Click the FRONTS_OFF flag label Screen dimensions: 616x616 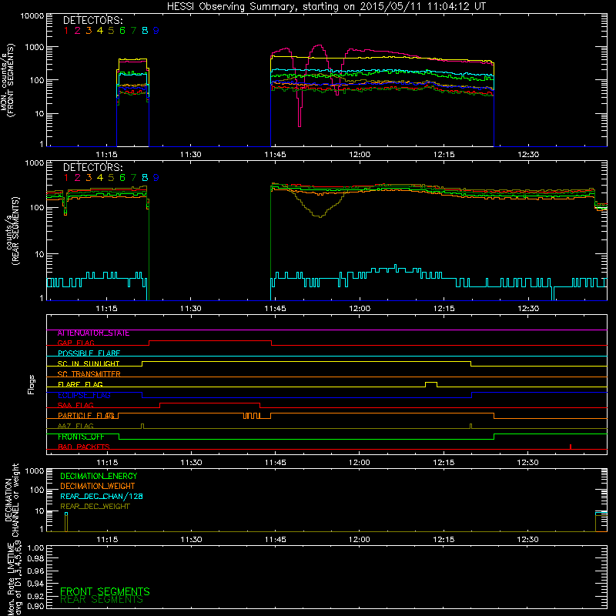click(x=81, y=437)
